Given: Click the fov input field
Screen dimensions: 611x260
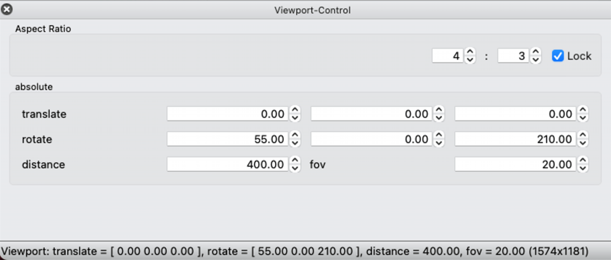Looking at the screenshot, I should [x=515, y=165].
